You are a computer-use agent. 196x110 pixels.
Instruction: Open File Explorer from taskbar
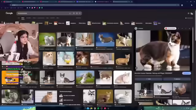click(x=91, y=108)
